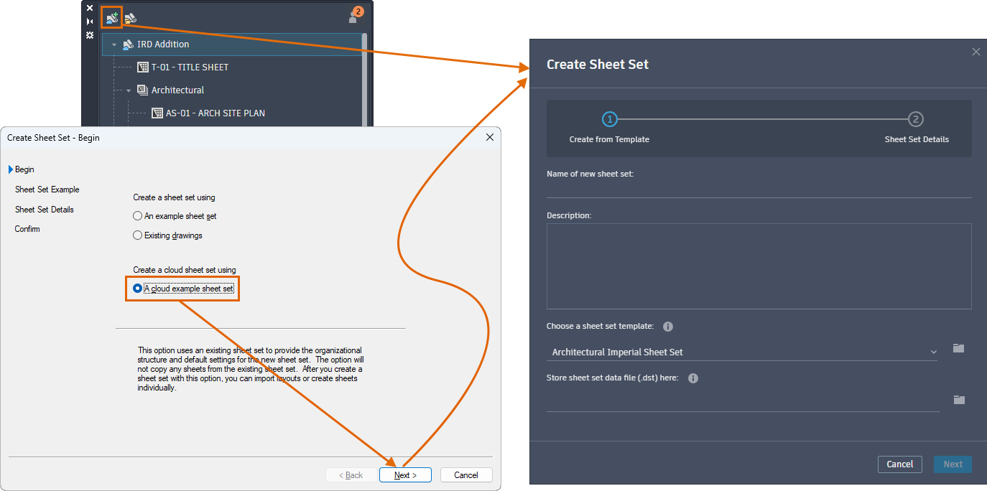Go to the Confirm wizard step
Viewport: 987px width, 491px height.
click(x=27, y=229)
